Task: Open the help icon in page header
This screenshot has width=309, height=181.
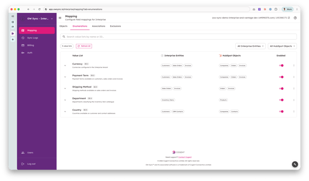Action: pos(295,18)
